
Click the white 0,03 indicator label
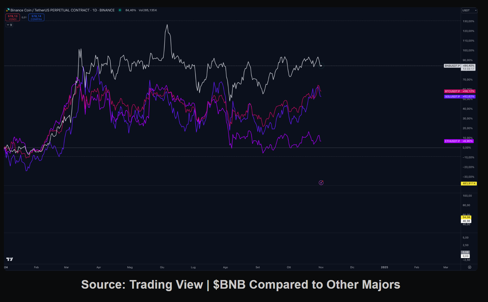tap(465, 256)
